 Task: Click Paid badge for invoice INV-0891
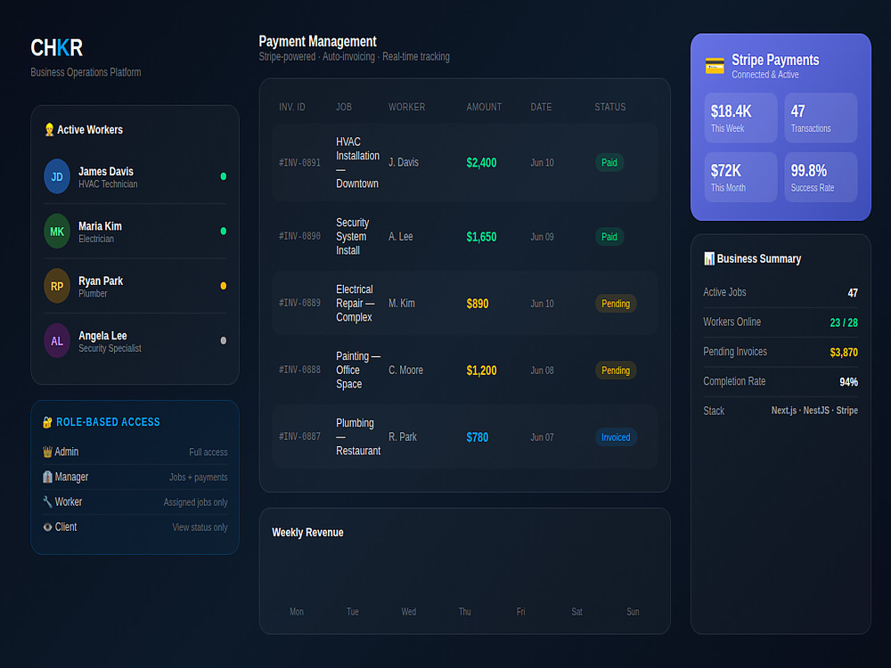[x=609, y=162]
